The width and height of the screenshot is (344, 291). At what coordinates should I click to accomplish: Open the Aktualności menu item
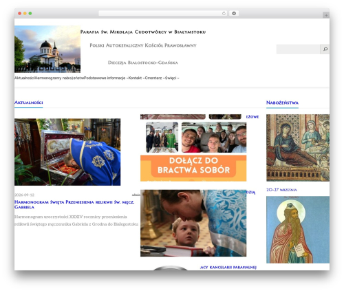coord(25,78)
